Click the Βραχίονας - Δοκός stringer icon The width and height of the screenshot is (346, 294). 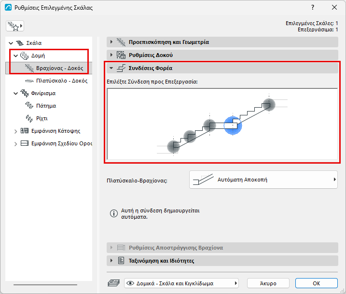(x=29, y=68)
